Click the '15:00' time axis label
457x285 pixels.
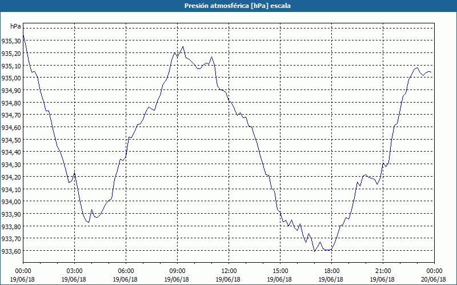tap(280, 271)
